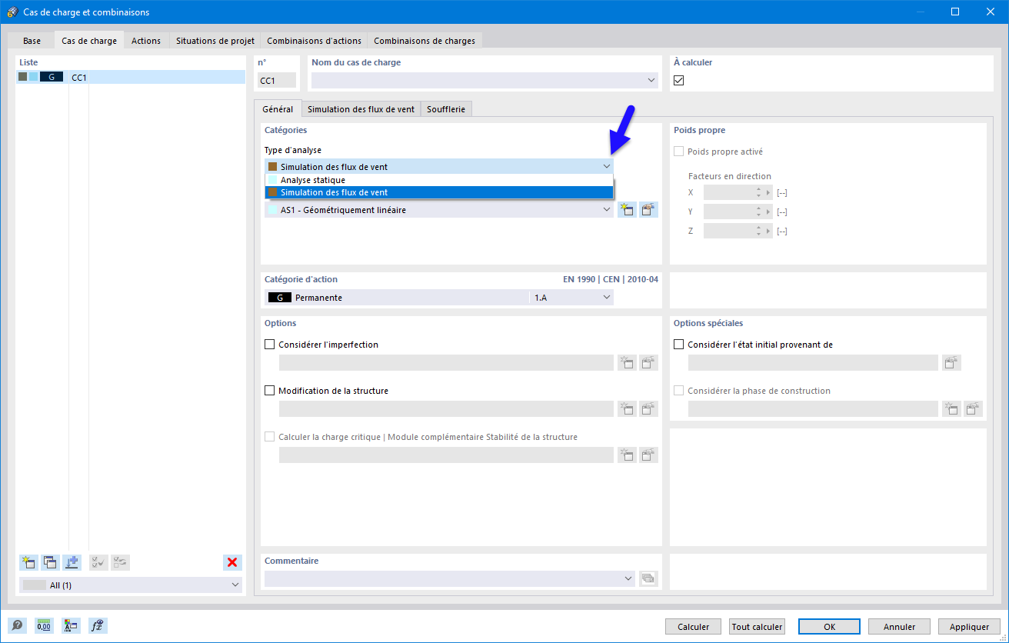Screen dimensions: 1009x643
Task: Click the colored display settings icon in the footer
Action: pos(71,626)
